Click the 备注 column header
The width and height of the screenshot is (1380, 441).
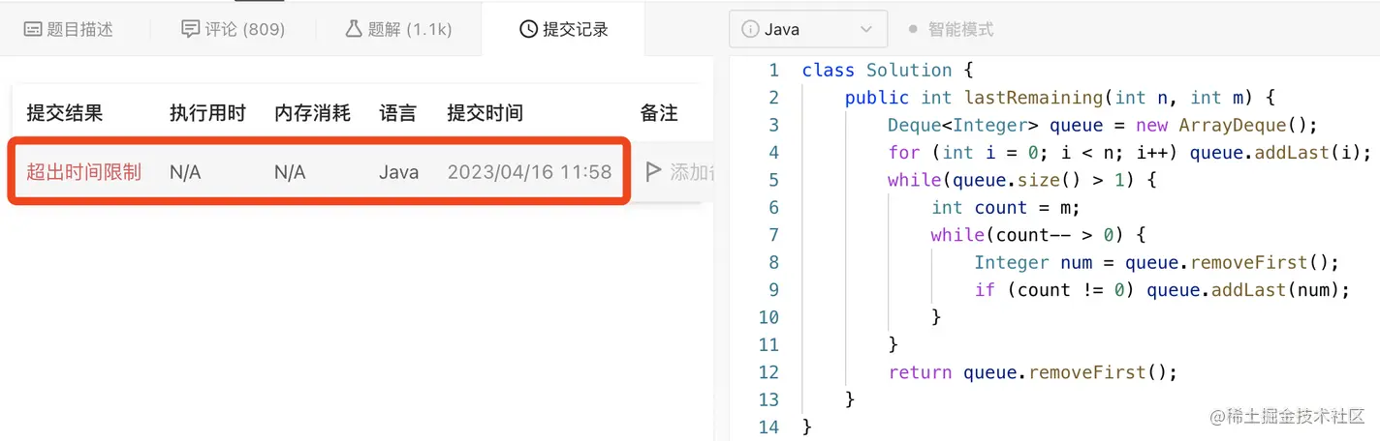pos(659,113)
